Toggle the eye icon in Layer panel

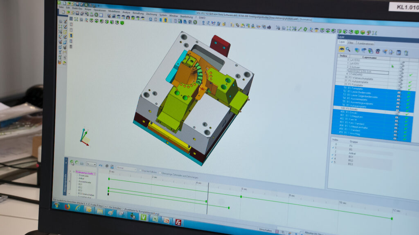(342, 49)
